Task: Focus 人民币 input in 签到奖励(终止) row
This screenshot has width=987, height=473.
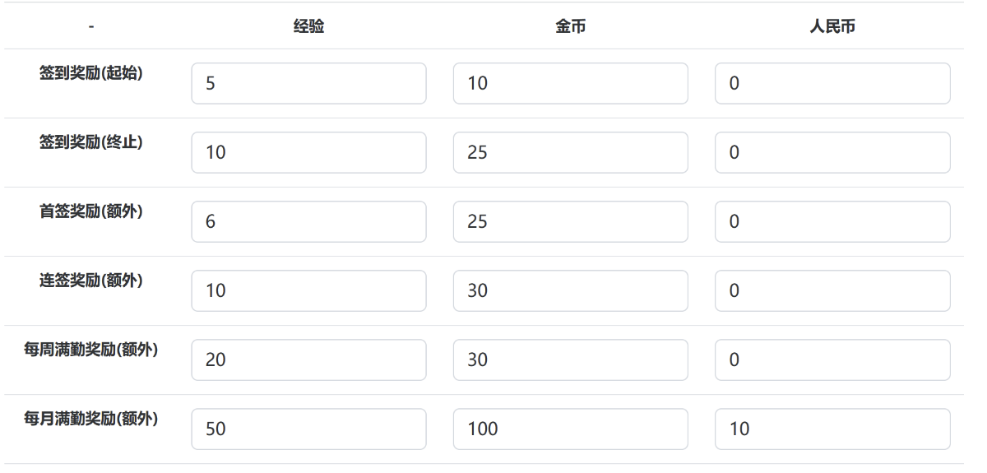Action: [832, 152]
